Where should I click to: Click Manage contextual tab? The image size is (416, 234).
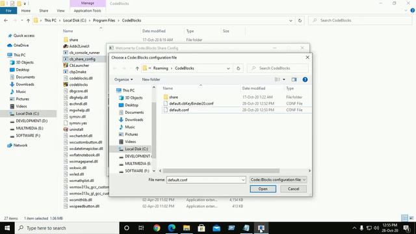click(x=88, y=3)
